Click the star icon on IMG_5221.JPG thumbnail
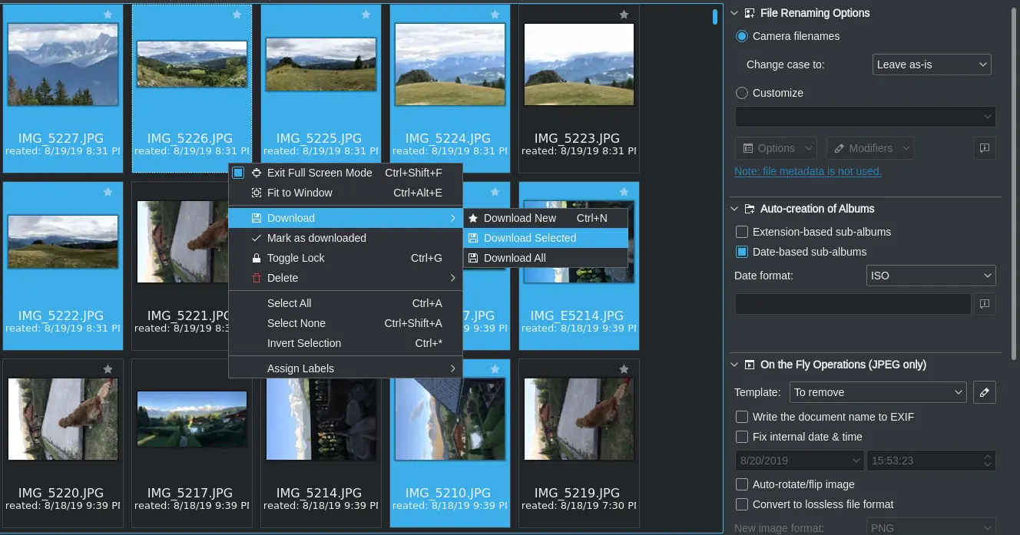The image size is (1020, 535). pyautogui.click(x=237, y=193)
